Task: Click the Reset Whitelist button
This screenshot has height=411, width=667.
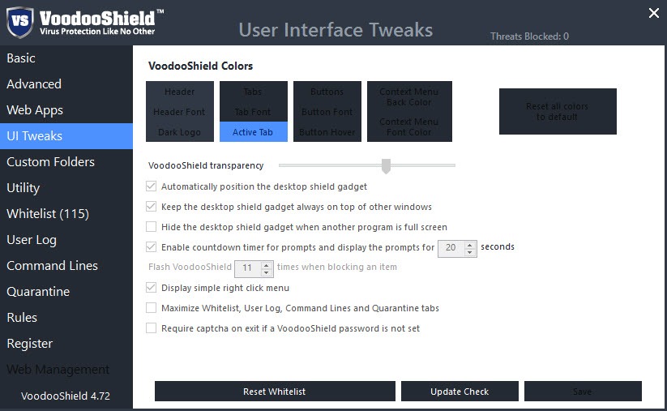Action: 275,392
